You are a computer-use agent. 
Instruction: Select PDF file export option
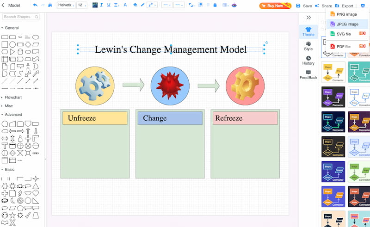(x=347, y=47)
